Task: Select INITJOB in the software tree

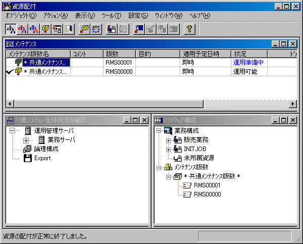Action: [195, 149]
